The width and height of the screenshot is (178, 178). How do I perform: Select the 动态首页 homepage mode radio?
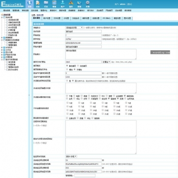pyautogui.click(x=78, y=66)
